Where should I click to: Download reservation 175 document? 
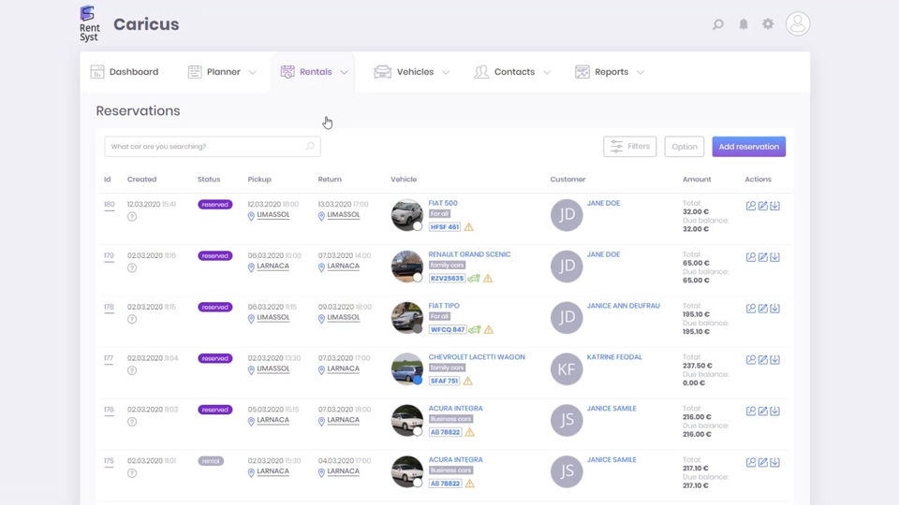pyautogui.click(x=774, y=462)
